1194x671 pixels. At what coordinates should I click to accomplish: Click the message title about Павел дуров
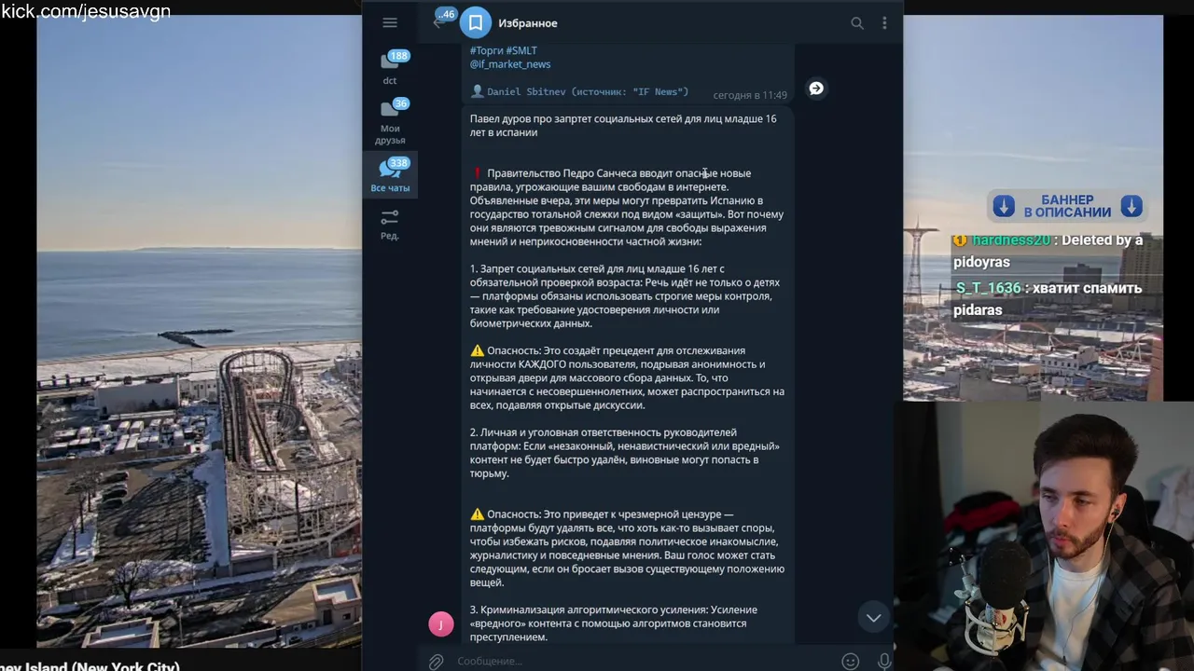pyautogui.click(x=623, y=126)
